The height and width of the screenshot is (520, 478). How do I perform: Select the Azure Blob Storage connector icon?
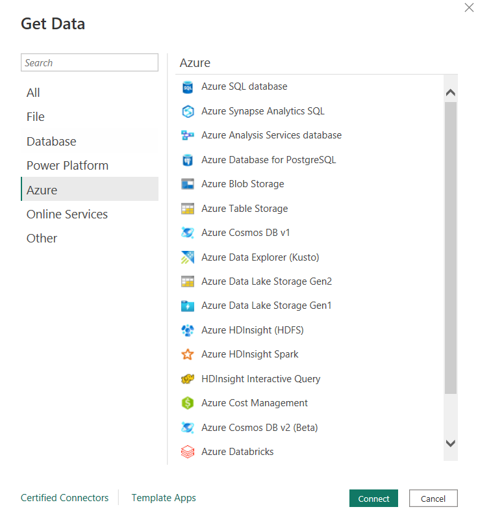click(188, 184)
